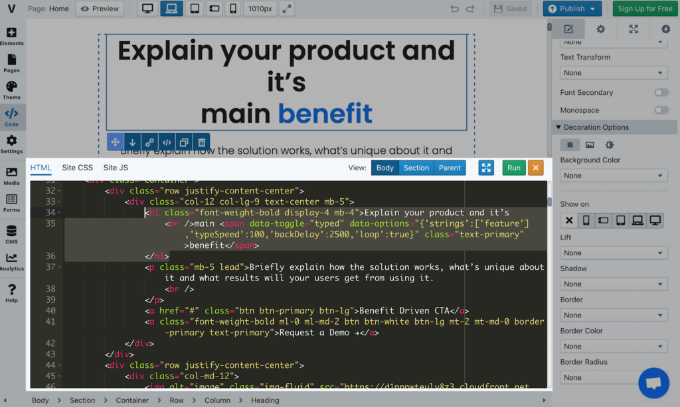
Task: Enable the Monospace toggle
Action: click(661, 110)
